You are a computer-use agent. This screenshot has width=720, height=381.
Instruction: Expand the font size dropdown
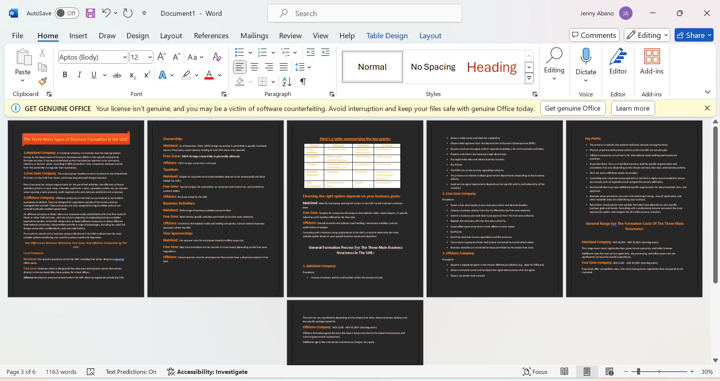click(150, 57)
